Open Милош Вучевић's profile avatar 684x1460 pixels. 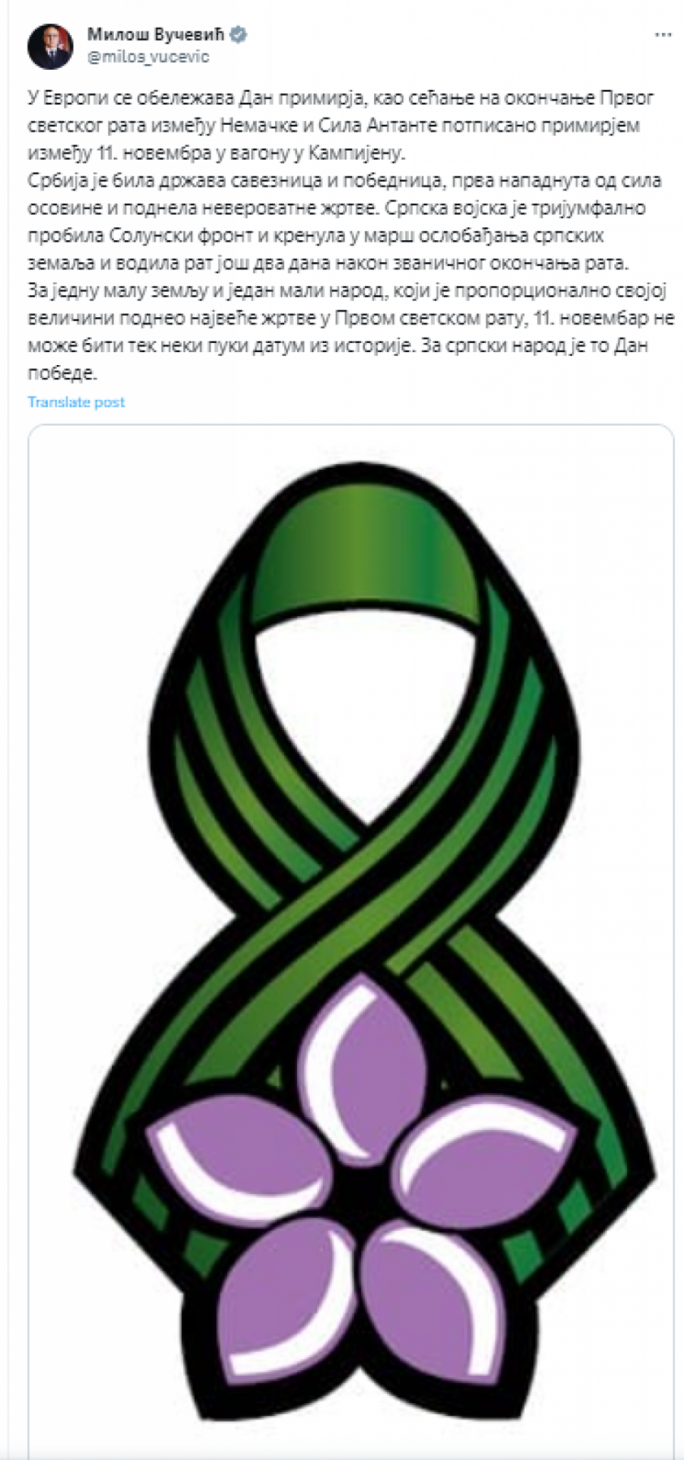(50, 46)
